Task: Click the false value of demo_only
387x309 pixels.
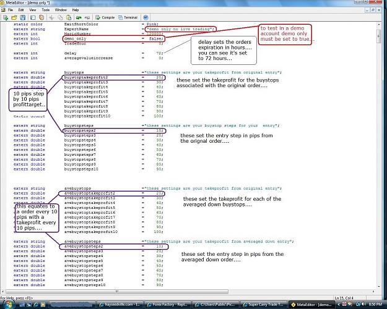Action: click(x=156, y=39)
